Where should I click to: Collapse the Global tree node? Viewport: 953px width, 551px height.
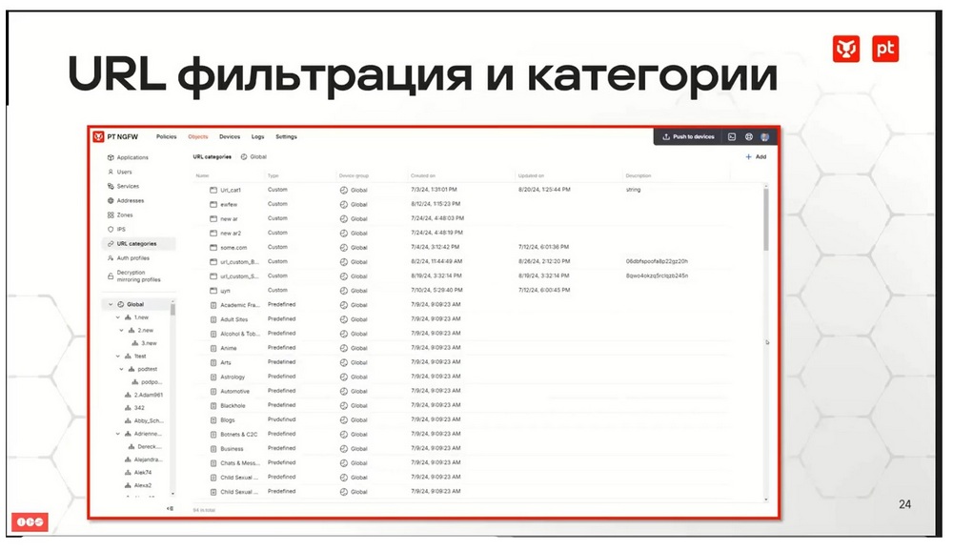(x=110, y=304)
